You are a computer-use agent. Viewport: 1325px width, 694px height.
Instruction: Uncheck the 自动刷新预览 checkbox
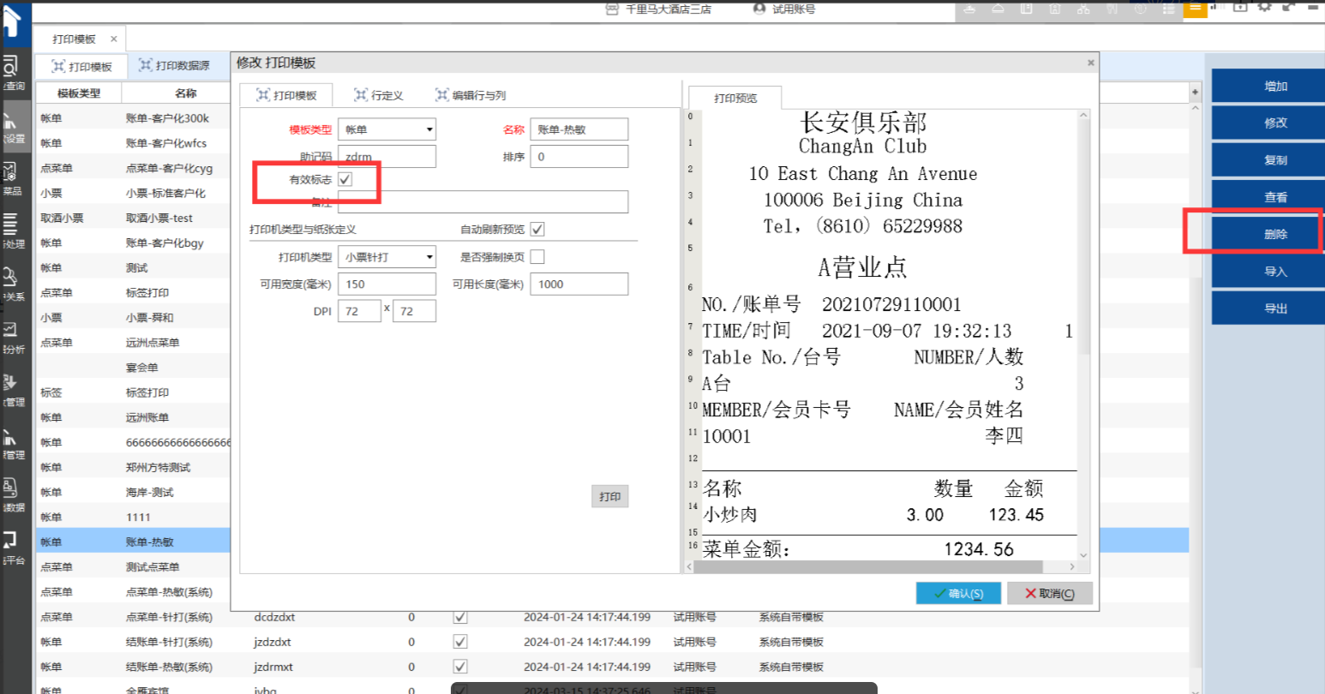pyautogui.click(x=537, y=229)
